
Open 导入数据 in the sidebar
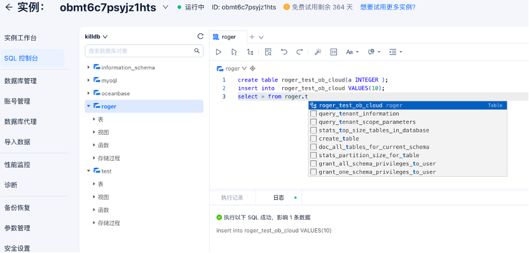(17, 142)
